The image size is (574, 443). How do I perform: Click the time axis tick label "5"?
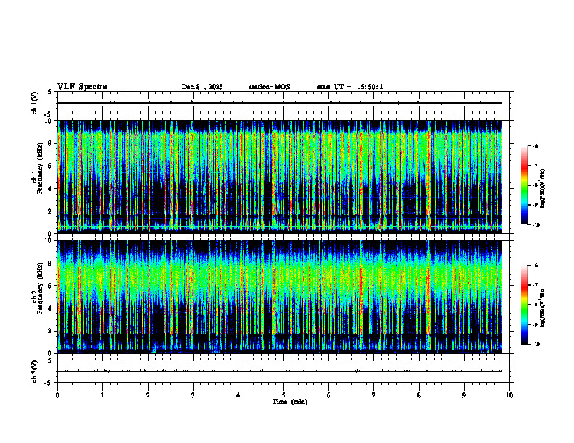pyautogui.click(x=283, y=395)
